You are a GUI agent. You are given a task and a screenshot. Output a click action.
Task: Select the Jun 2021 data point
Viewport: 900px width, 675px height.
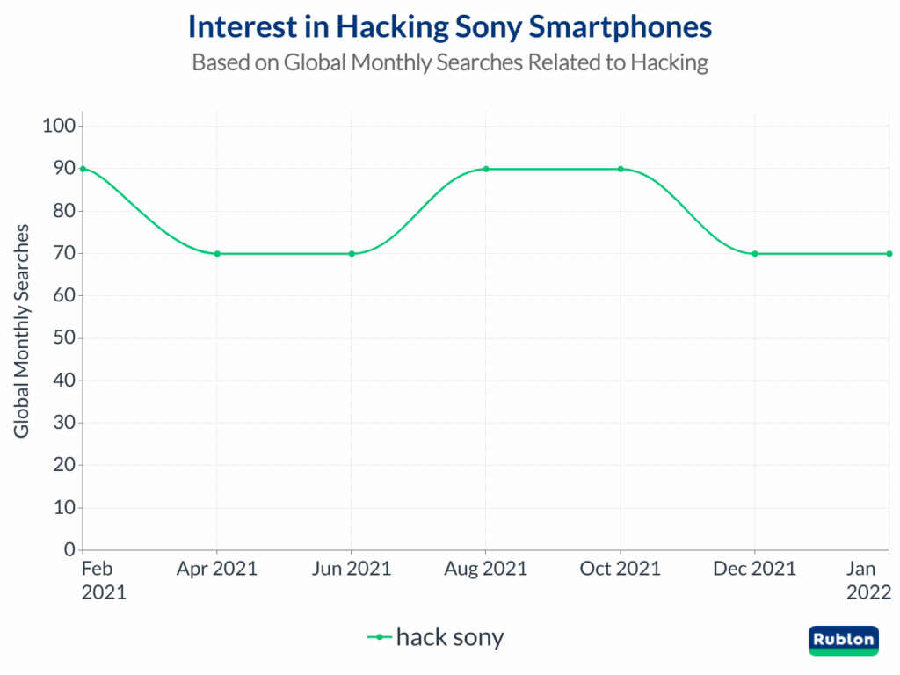click(352, 253)
